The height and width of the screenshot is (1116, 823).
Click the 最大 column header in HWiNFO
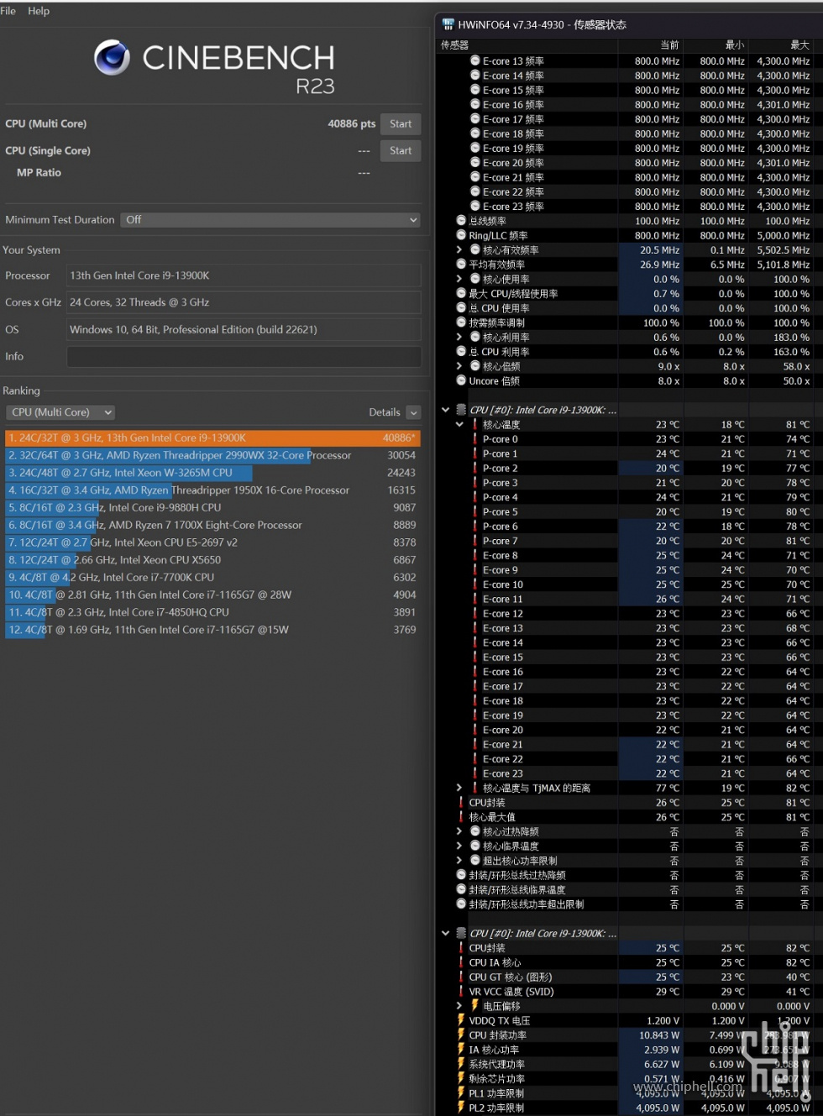tap(800, 45)
